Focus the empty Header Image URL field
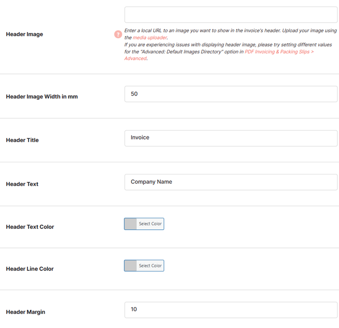 (x=231, y=15)
